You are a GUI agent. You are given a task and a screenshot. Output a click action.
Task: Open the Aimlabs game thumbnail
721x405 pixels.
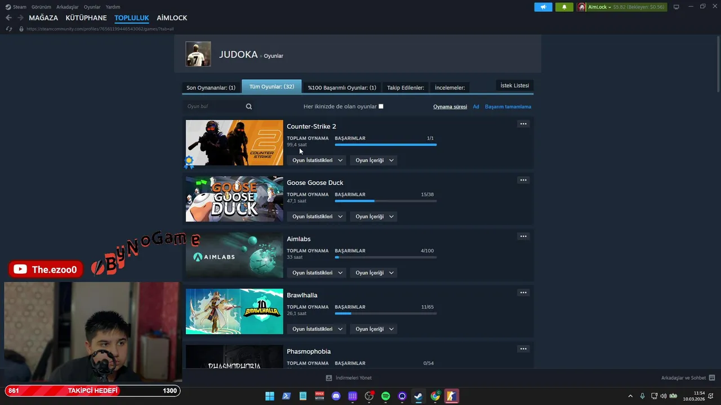click(x=234, y=255)
